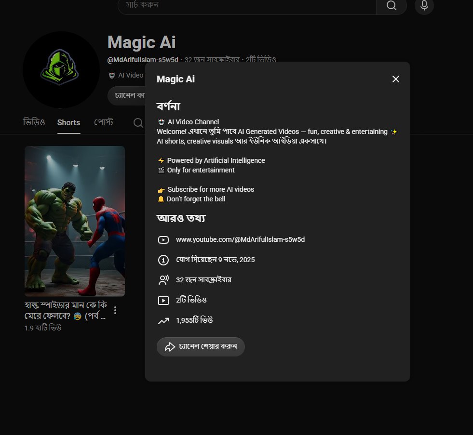The width and height of the screenshot is (473, 435).
Task: Click 'Powered by Artificial Intelligence' line
Action: point(216,160)
